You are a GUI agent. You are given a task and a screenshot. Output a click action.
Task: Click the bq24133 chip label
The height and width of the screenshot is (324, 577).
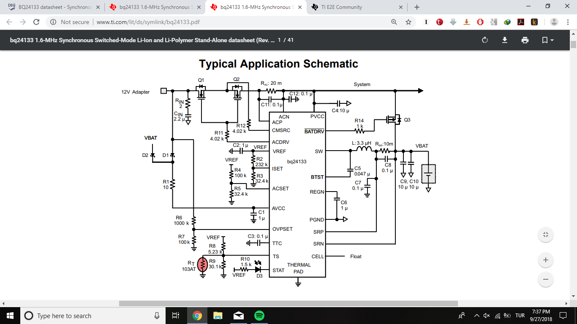coord(297,162)
